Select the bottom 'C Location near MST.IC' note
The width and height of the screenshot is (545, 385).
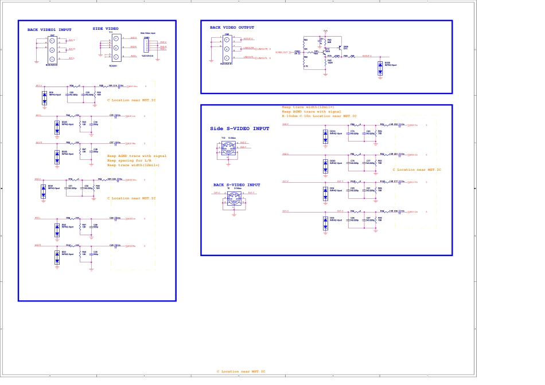tap(240, 372)
